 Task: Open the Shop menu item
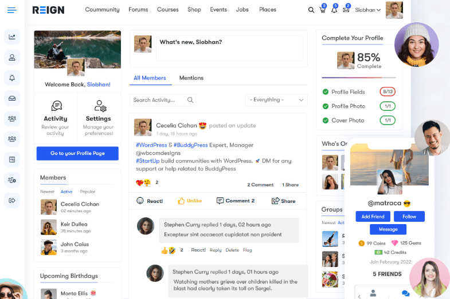[194, 10]
